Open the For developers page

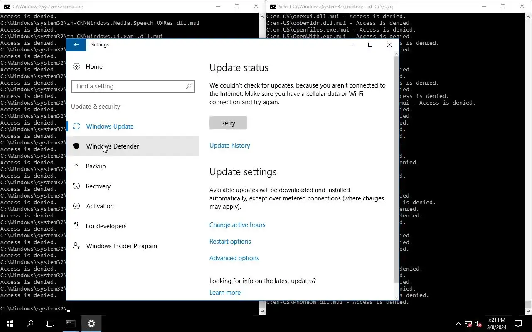pos(133,226)
